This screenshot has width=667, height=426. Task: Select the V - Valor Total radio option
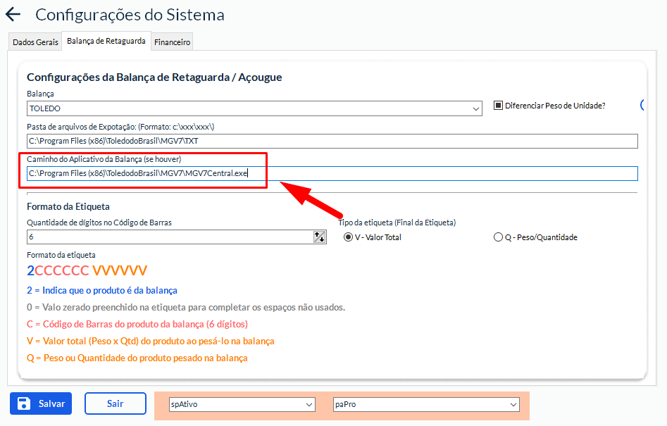click(348, 237)
